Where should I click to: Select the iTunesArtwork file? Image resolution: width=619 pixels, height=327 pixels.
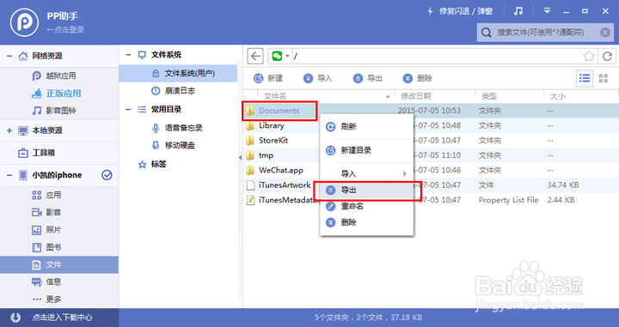pyautogui.click(x=285, y=185)
